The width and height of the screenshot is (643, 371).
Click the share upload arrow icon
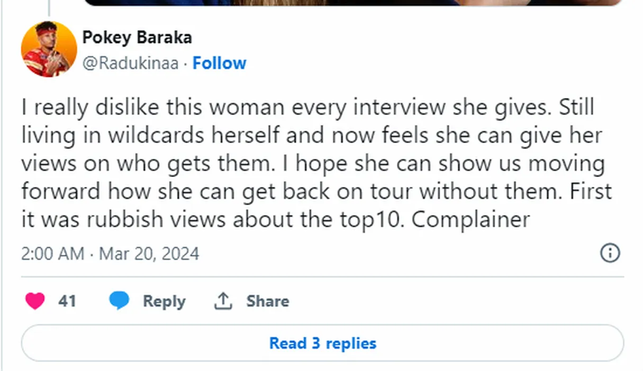pyautogui.click(x=223, y=301)
